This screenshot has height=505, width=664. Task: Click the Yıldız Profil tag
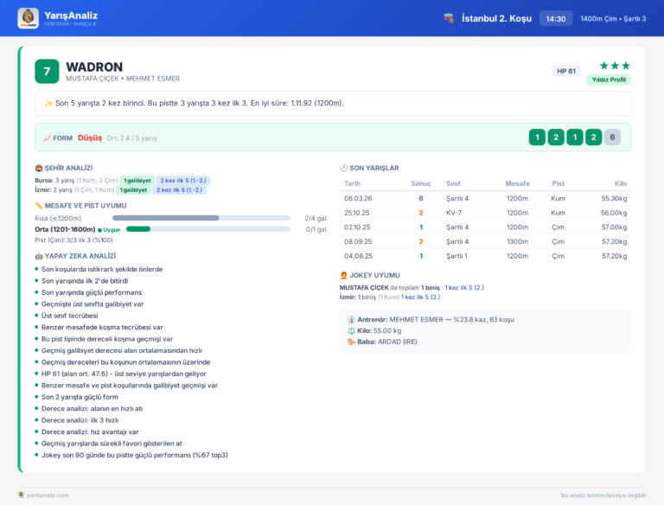pos(609,80)
